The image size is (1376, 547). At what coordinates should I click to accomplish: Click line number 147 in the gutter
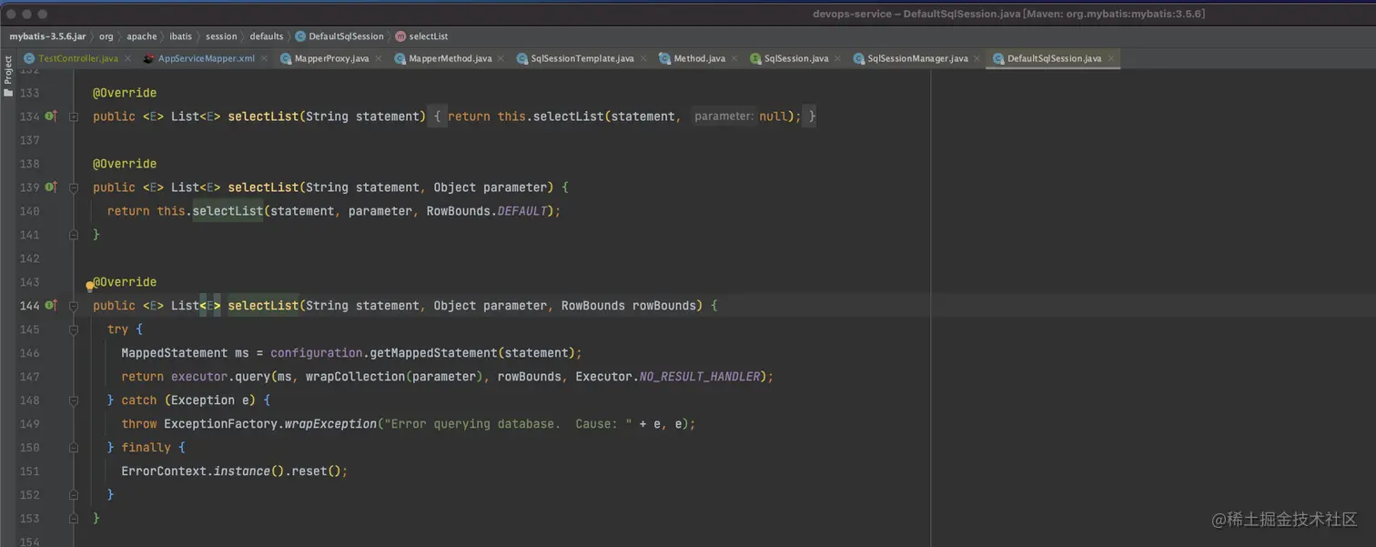pyautogui.click(x=29, y=377)
